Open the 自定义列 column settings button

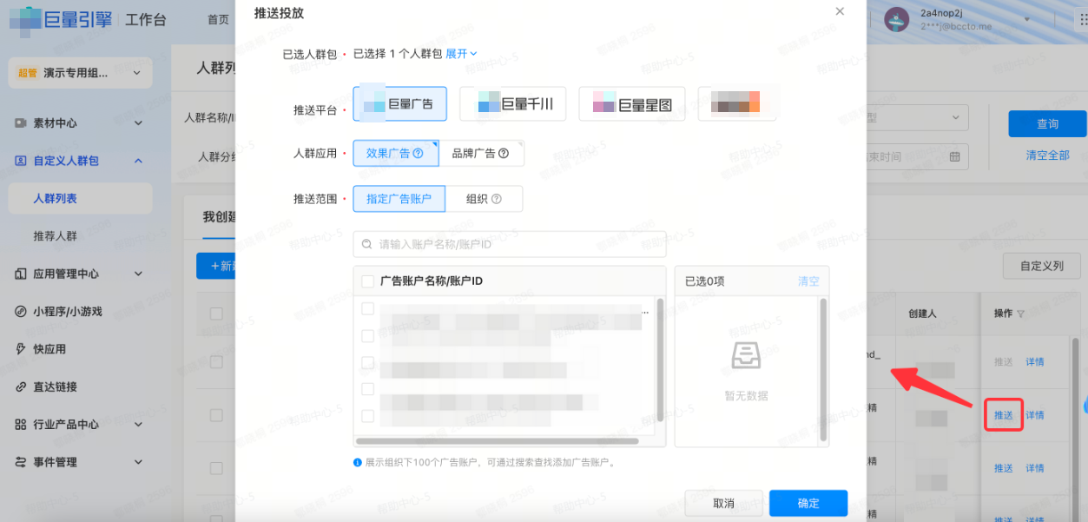click(x=1041, y=266)
